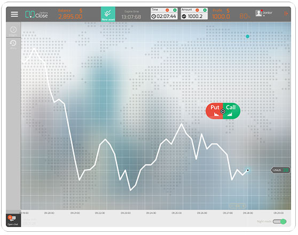Screen dimensions: 298x235
Task: Open the hamburger menu
Action: (14, 14)
